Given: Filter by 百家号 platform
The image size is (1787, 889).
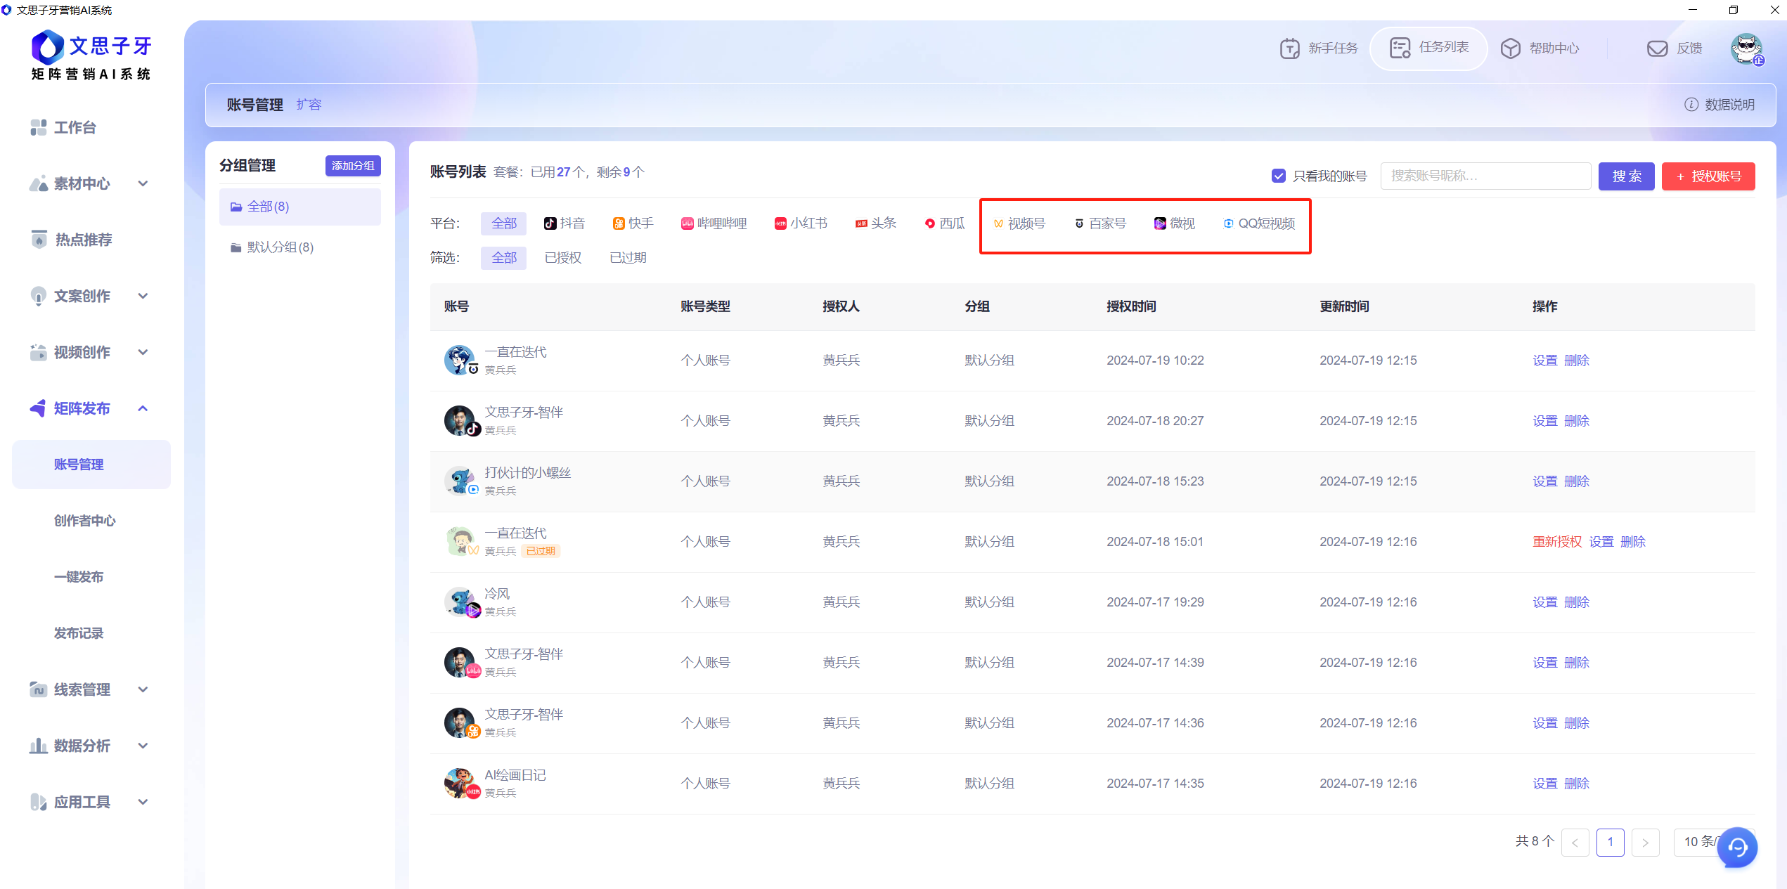Looking at the screenshot, I should (1100, 223).
